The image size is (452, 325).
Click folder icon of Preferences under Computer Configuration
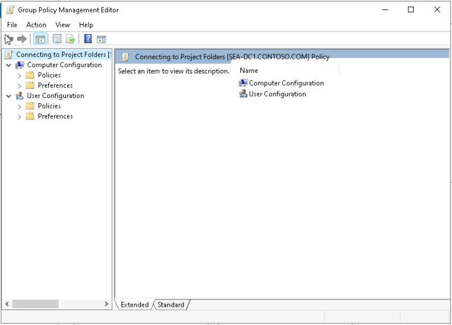[30, 85]
